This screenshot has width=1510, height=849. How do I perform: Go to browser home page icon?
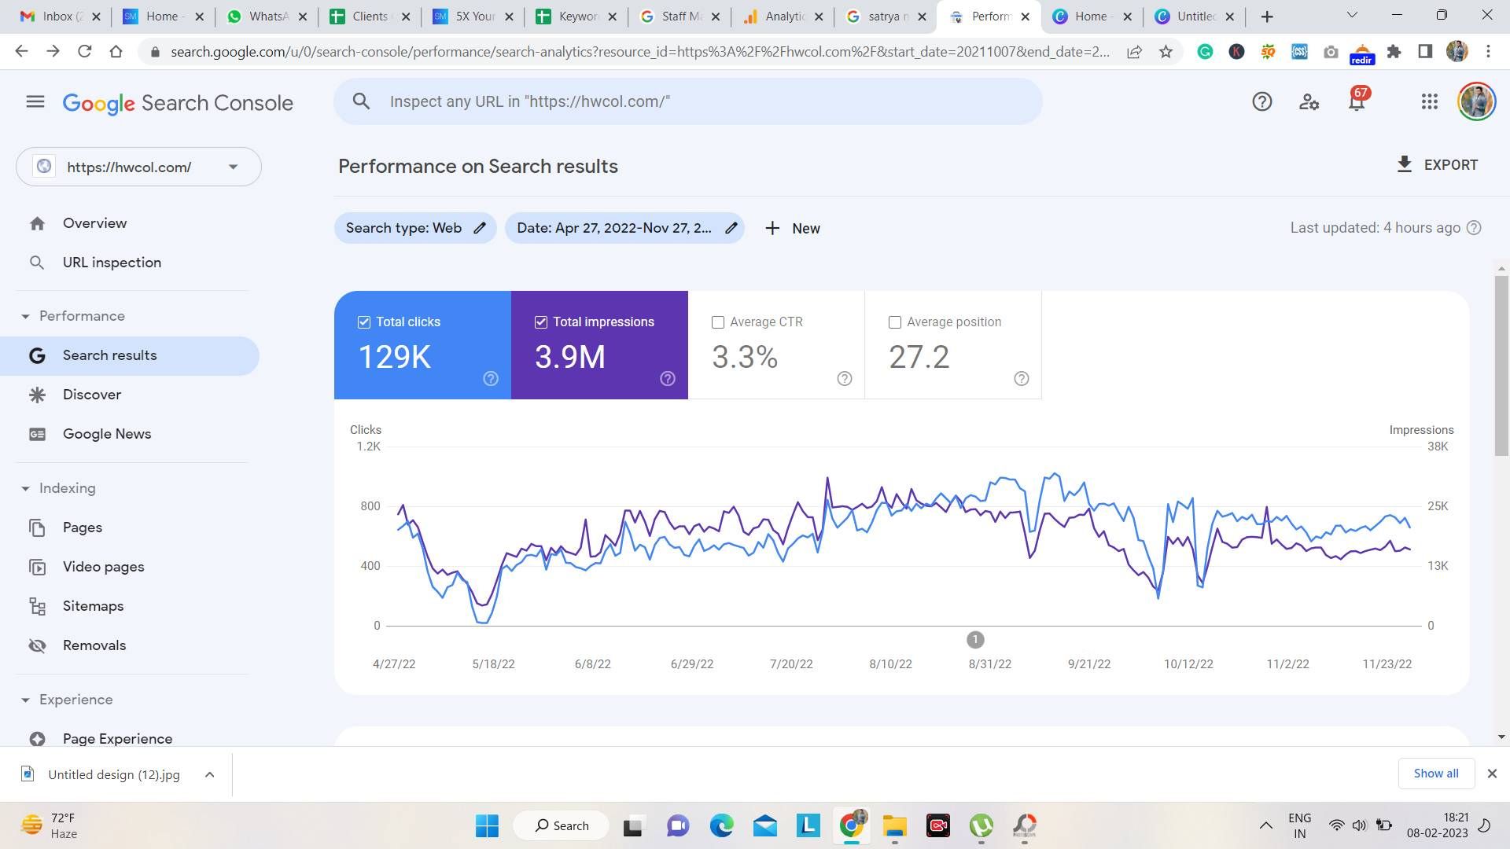116,52
